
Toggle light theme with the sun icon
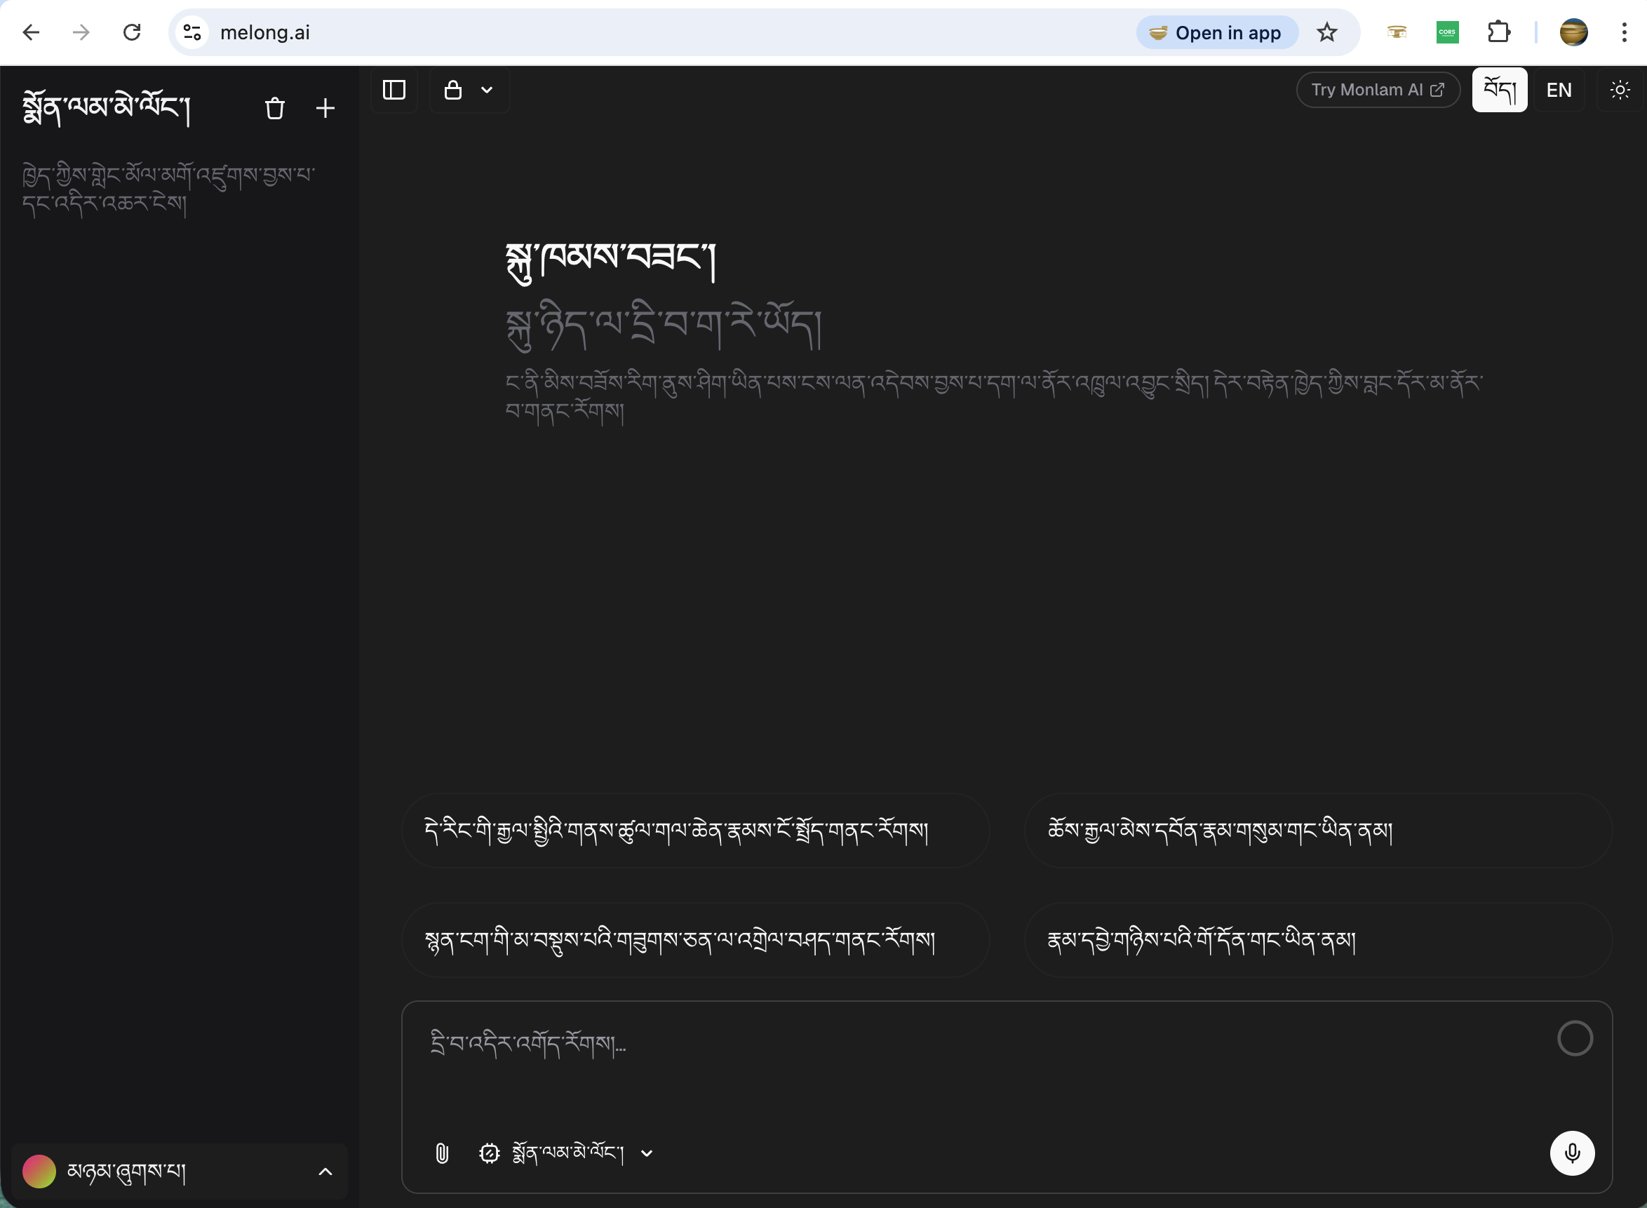click(1620, 89)
